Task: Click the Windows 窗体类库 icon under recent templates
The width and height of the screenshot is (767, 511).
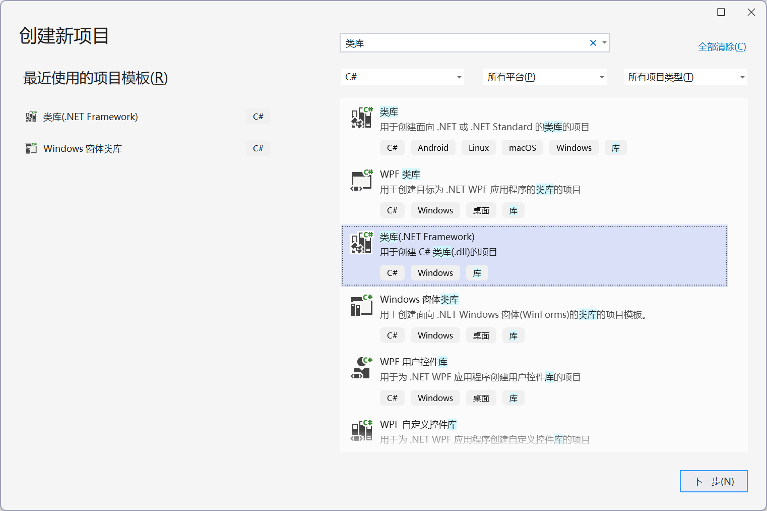Action: tap(31, 148)
